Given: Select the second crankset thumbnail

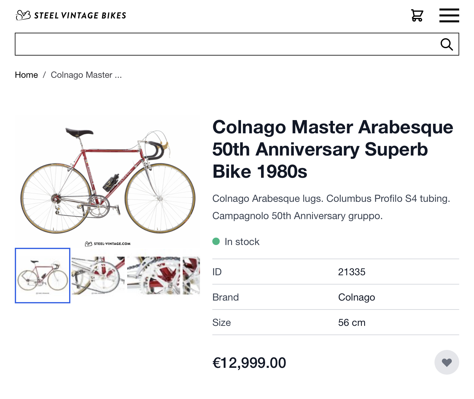Looking at the screenshot, I should (x=98, y=276).
